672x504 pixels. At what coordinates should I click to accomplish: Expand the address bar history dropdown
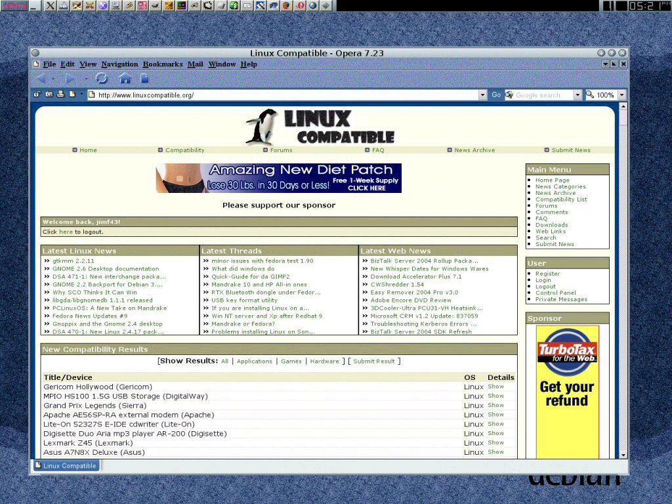(x=482, y=95)
